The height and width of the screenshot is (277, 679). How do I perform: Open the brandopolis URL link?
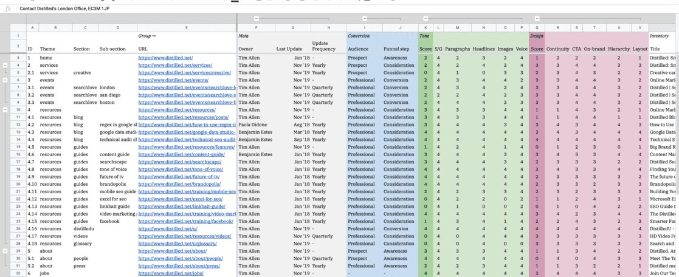click(x=180, y=184)
